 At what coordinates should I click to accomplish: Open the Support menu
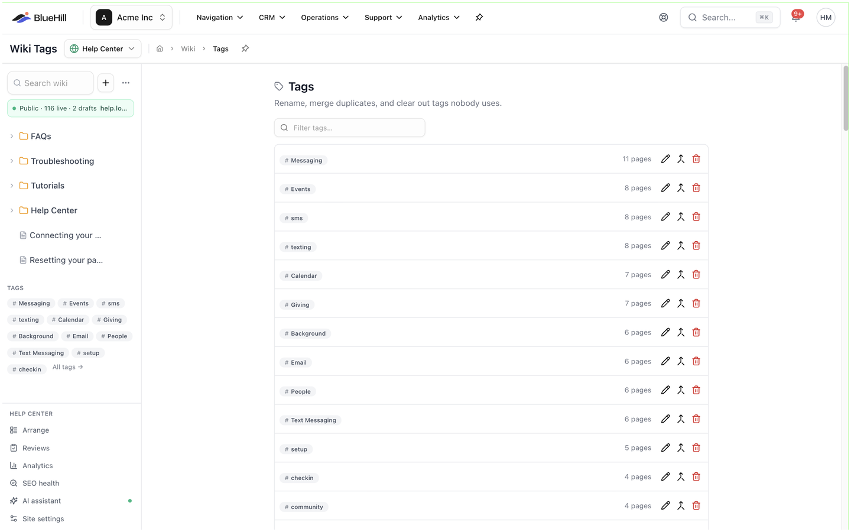click(x=383, y=18)
